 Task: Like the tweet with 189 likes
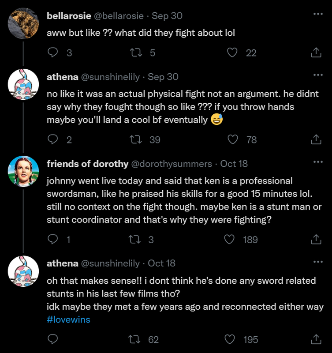229,240
